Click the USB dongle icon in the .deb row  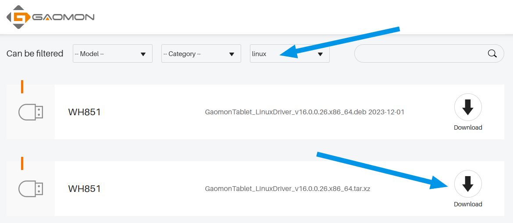click(x=31, y=112)
